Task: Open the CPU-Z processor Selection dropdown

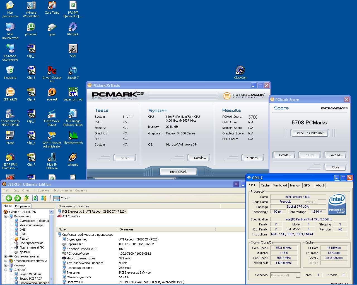Action: (x=298, y=275)
